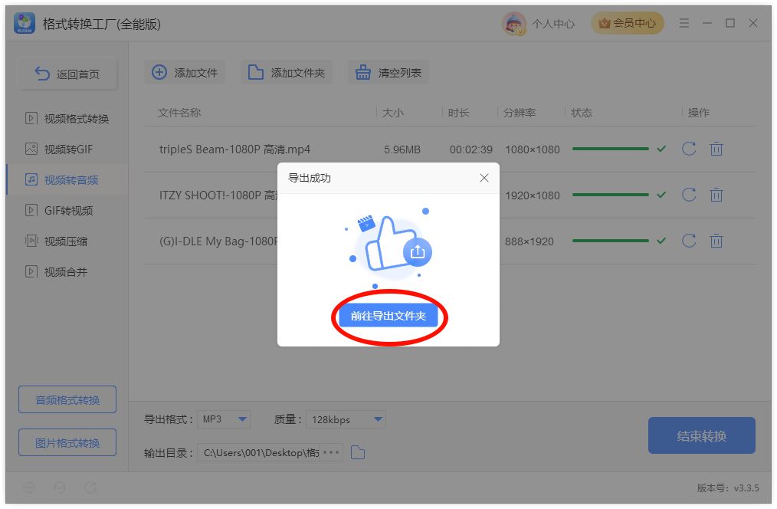Reconvert (G)I-DLE My Bag file

pyautogui.click(x=689, y=241)
